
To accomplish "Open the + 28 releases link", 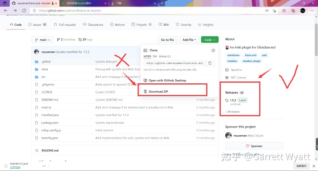I will [x=232, y=112].
